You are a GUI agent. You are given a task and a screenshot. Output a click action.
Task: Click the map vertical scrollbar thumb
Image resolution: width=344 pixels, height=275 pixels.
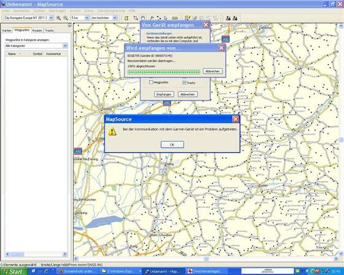[341, 140]
